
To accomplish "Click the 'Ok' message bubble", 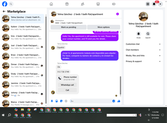I will (58, 67).
